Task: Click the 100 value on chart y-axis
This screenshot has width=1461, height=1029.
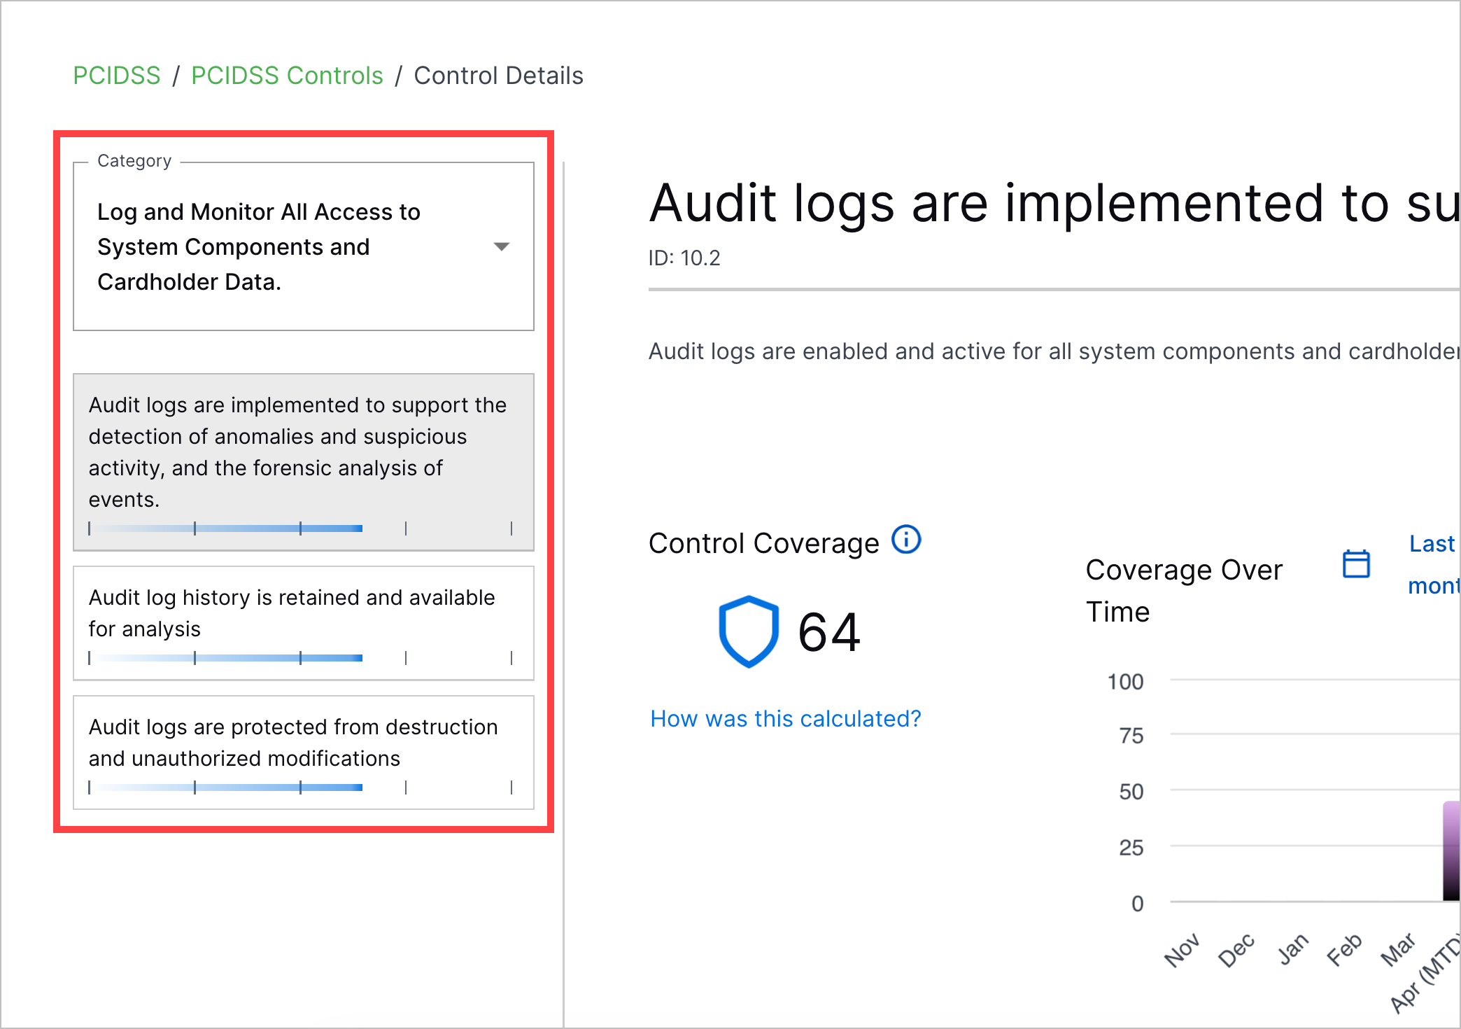Action: (1125, 681)
